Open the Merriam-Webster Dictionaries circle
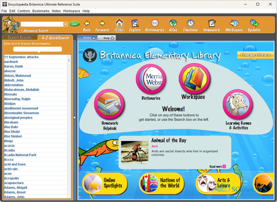 coord(151,79)
